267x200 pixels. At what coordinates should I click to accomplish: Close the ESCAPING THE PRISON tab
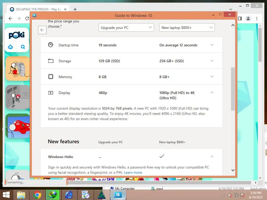coord(65,9)
